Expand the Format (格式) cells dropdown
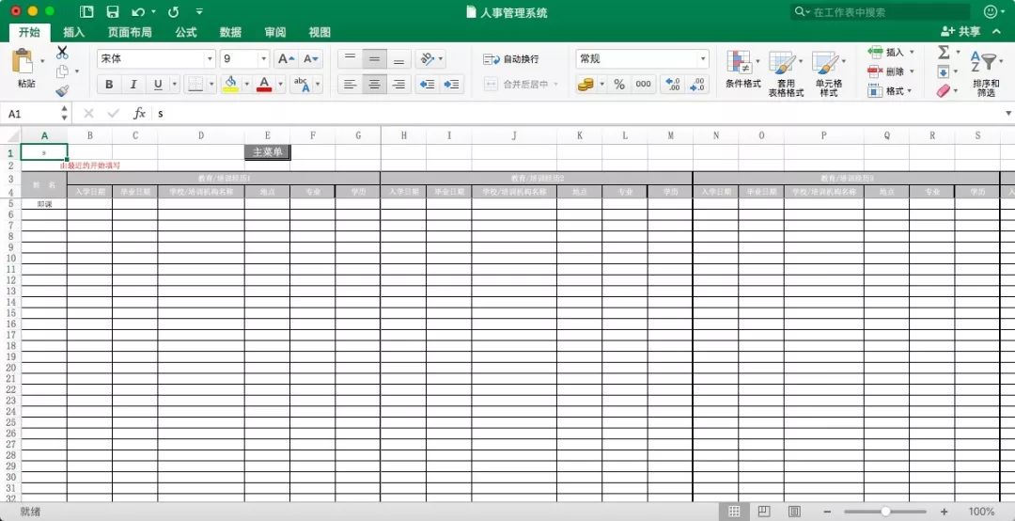This screenshot has width=1015, height=521. 910,90
